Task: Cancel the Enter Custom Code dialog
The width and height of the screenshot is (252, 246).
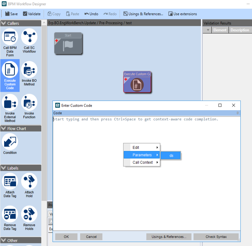Action: pyautogui.click(x=91, y=237)
